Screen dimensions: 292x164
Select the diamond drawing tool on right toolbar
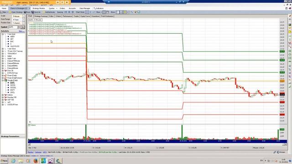[290, 51]
